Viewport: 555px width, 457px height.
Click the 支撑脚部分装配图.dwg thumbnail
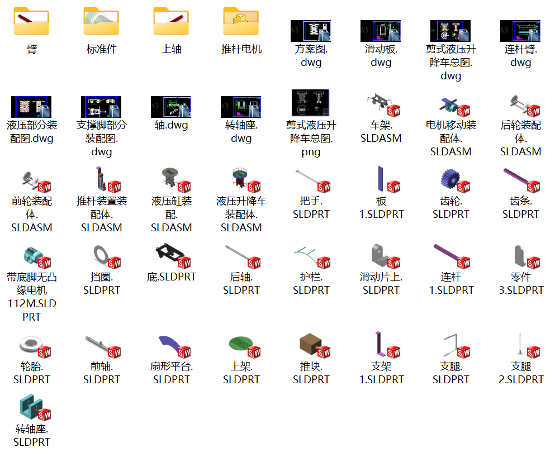[x=101, y=106]
